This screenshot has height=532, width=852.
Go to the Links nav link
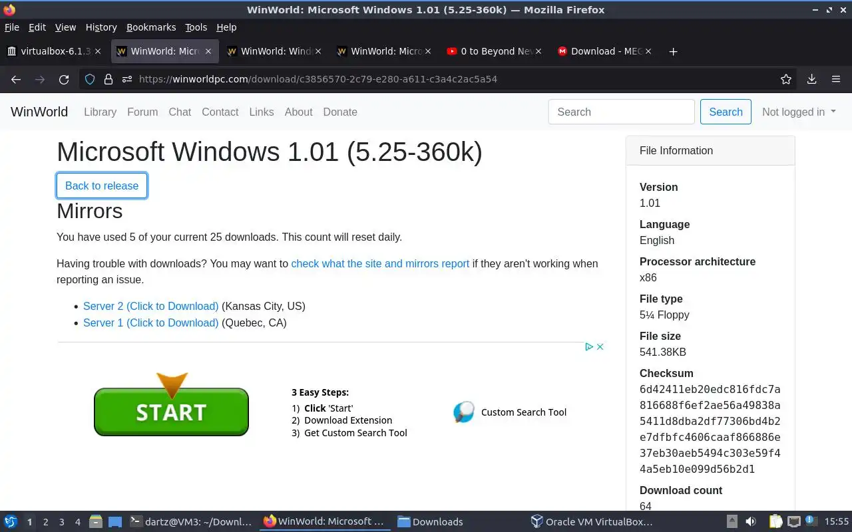(262, 112)
